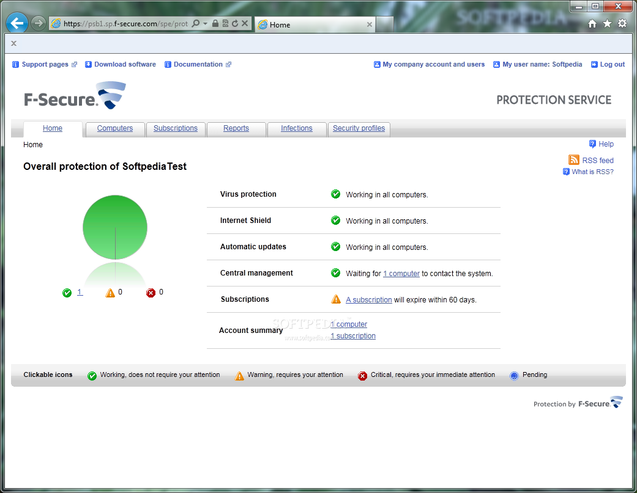Viewport: 637px width, 493px height.
Task: Open the Documentation link
Action: click(x=198, y=65)
